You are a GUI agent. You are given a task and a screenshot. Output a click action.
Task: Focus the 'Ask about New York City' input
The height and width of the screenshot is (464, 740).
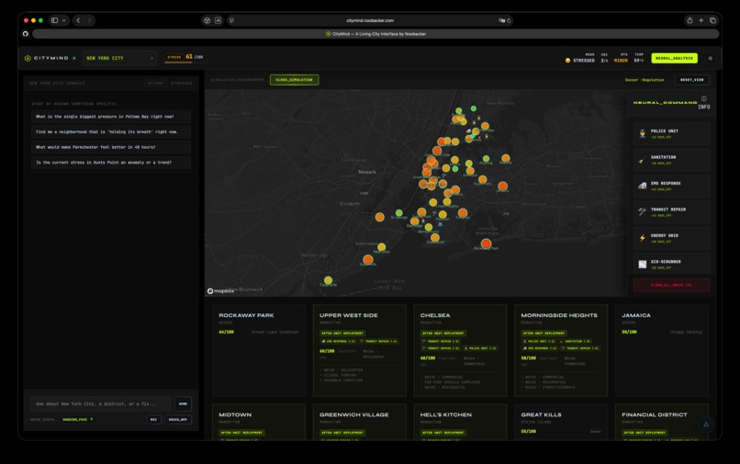(101, 404)
